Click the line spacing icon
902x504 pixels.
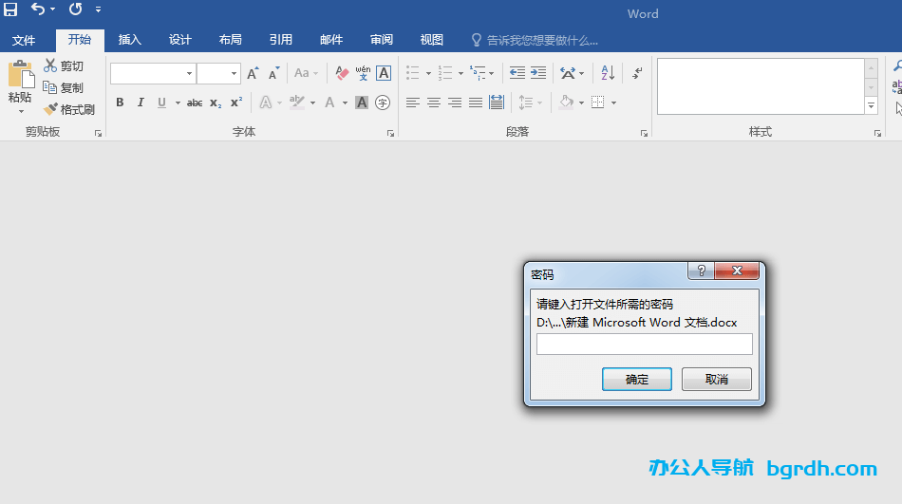click(x=526, y=103)
